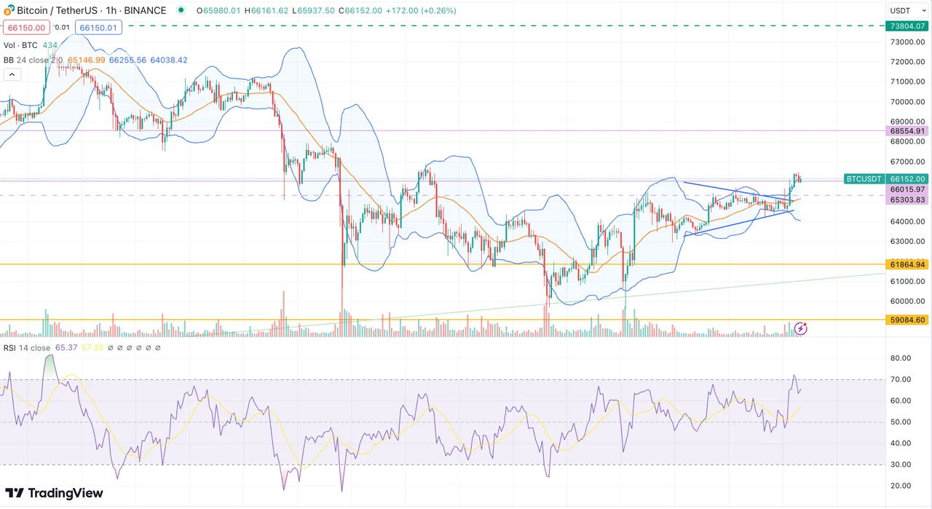Click the 66015.97 price level label

point(907,189)
